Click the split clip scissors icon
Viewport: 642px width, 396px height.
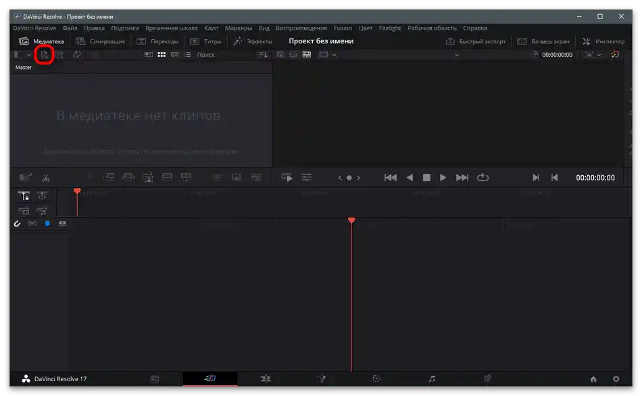(x=45, y=178)
